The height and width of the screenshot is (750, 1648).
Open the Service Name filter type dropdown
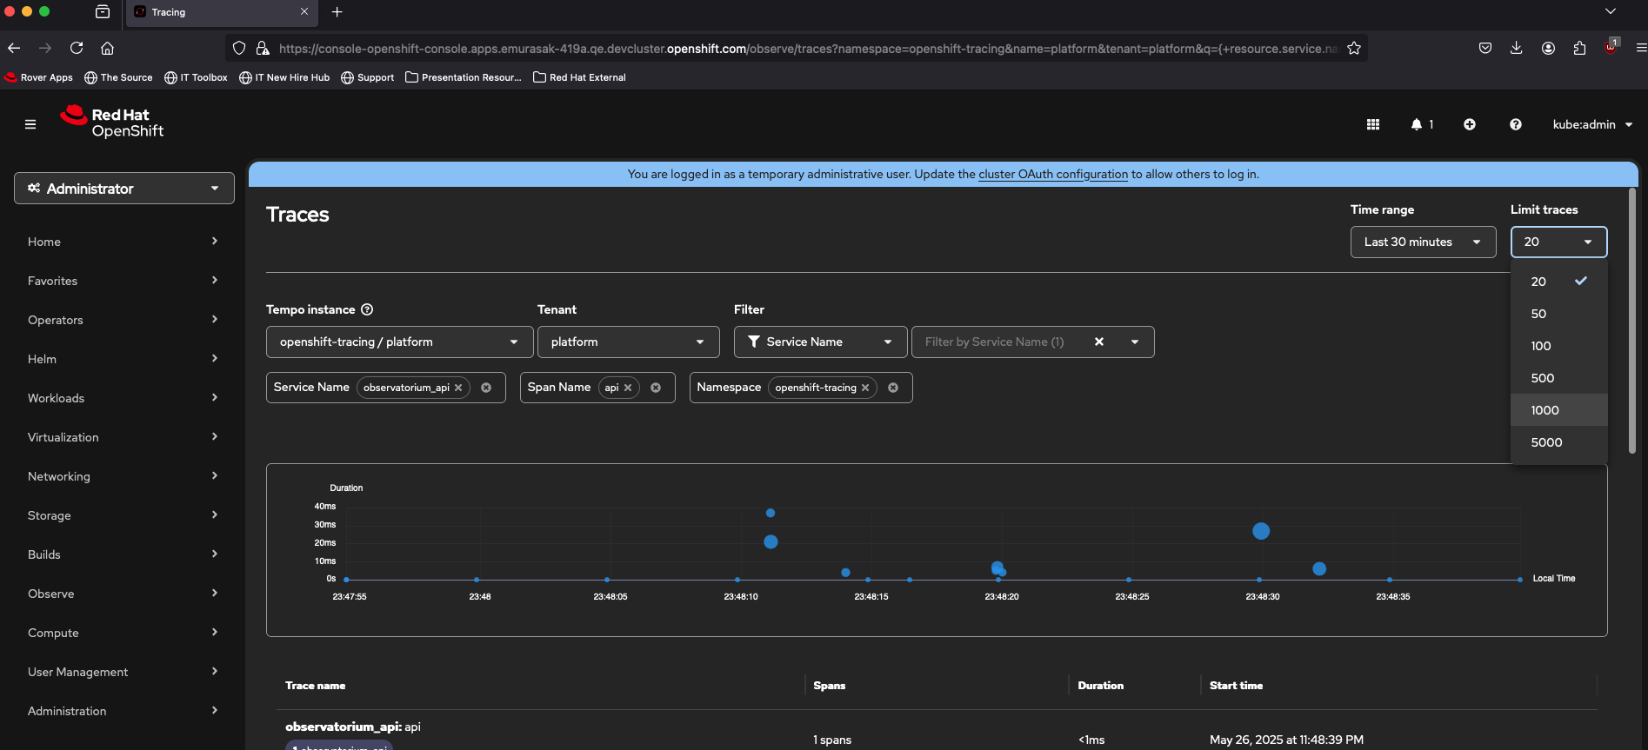coord(819,342)
